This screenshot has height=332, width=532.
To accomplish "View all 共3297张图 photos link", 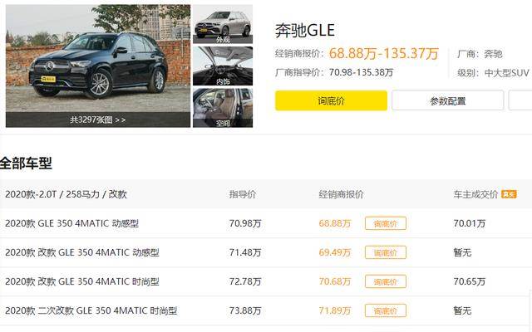I will point(98,120).
